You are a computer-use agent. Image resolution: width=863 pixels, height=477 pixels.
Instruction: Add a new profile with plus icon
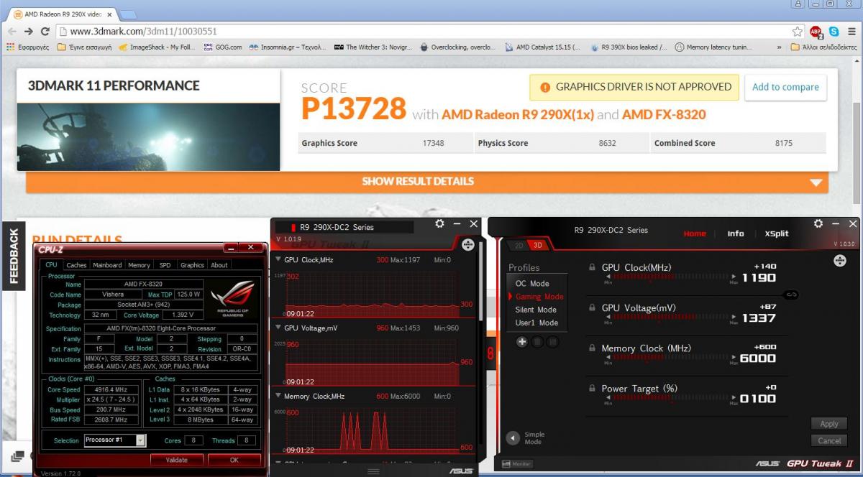[522, 342]
